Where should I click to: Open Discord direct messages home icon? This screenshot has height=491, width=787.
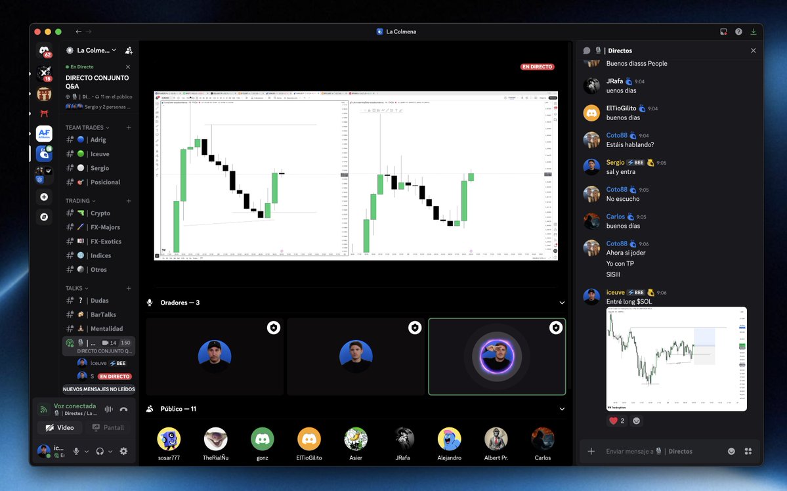[x=44, y=51]
